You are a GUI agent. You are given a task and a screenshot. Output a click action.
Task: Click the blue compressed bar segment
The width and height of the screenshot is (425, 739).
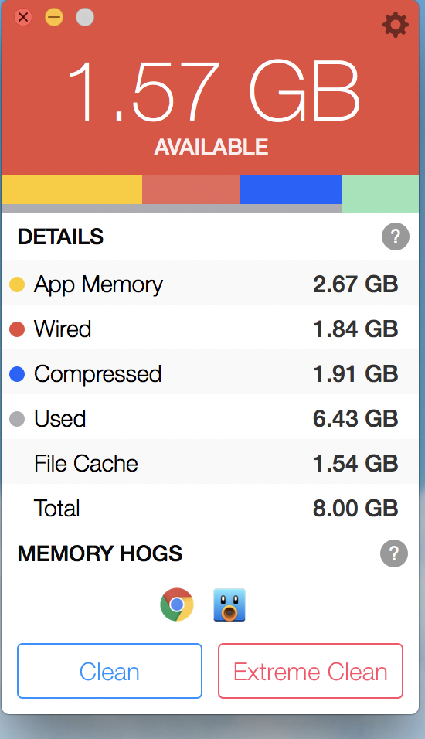(x=291, y=189)
